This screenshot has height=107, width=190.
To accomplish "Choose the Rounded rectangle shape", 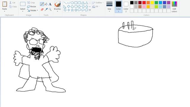I will 79,3.
